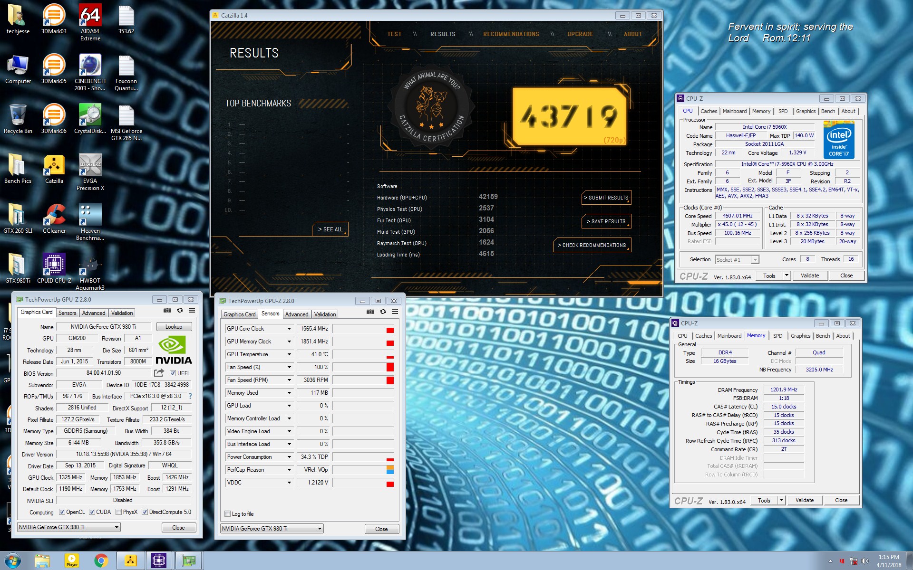Screen dimensions: 913x570
Task: Open the Power Consumption sensor dropdown
Action: tap(289, 457)
